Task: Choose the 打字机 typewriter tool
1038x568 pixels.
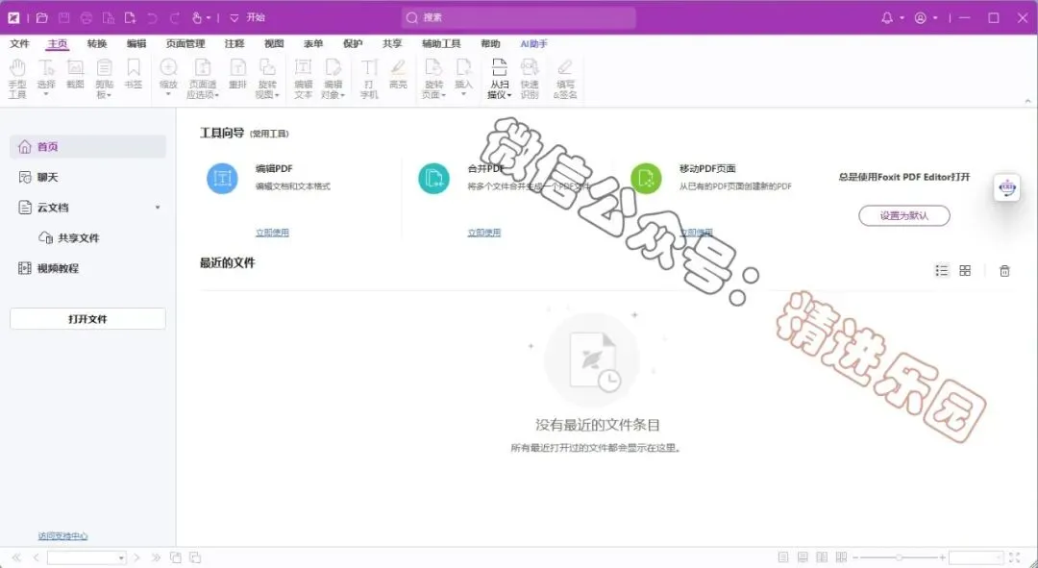Action: (x=369, y=78)
